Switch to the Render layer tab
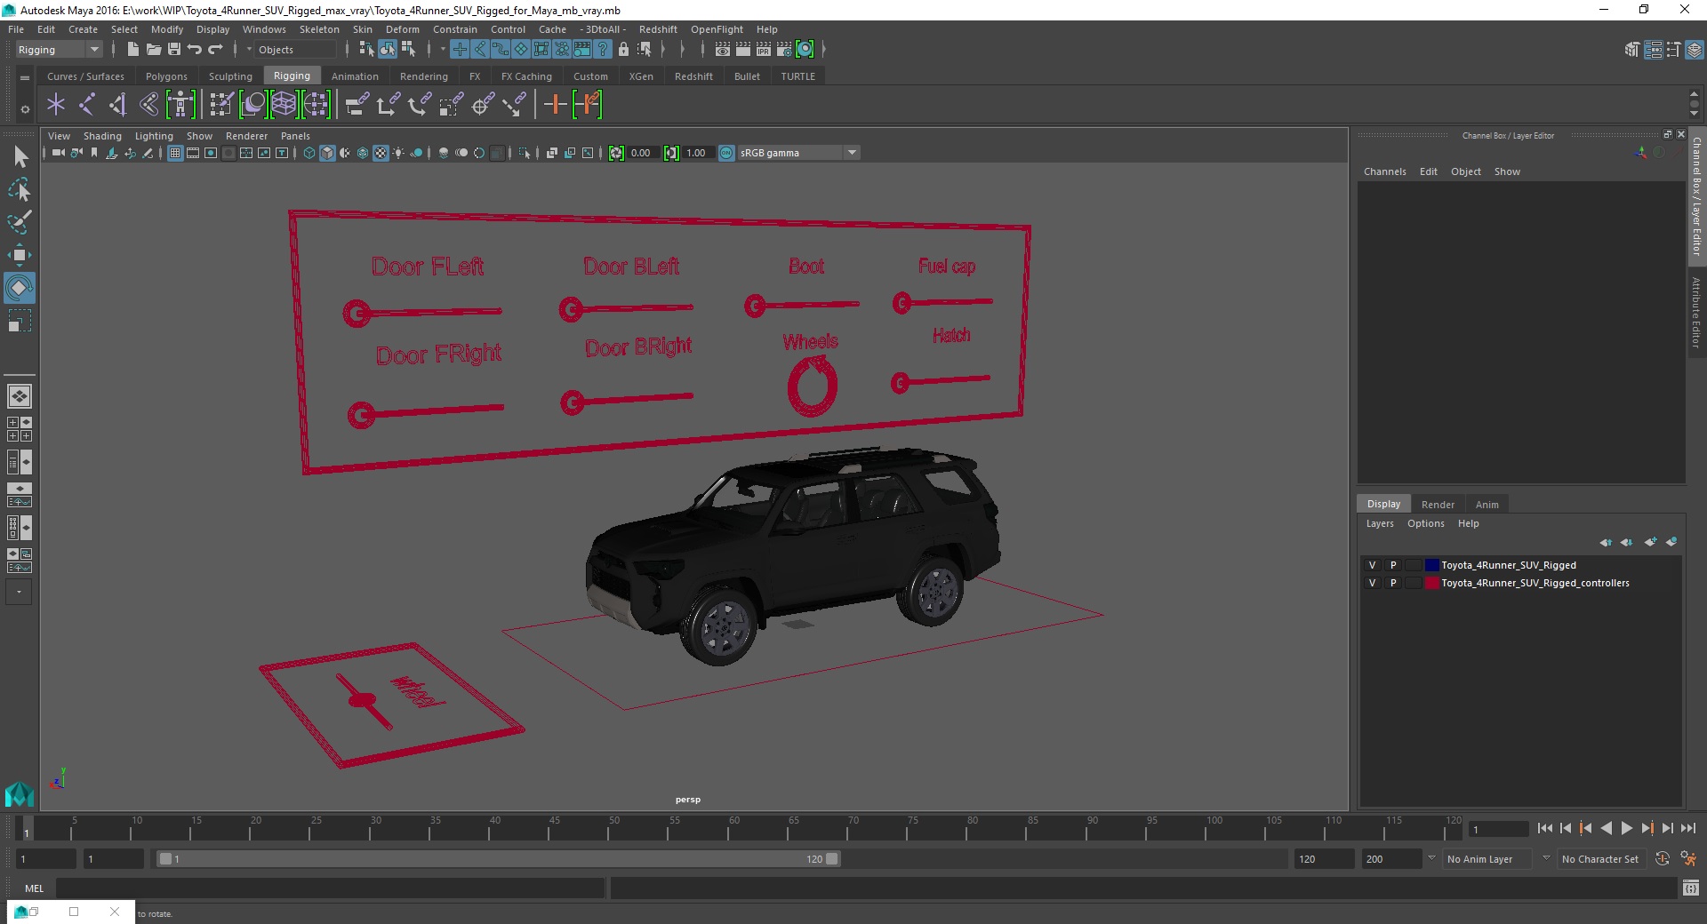 tap(1438, 504)
